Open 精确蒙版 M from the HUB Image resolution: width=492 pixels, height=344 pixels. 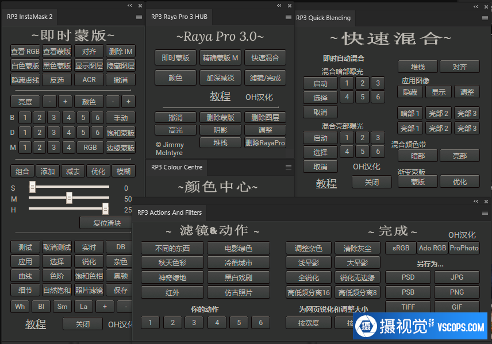point(220,57)
